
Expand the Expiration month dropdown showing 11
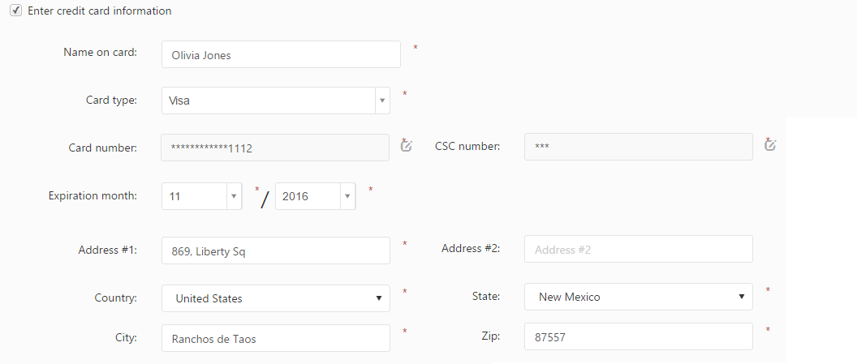pos(202,196)
